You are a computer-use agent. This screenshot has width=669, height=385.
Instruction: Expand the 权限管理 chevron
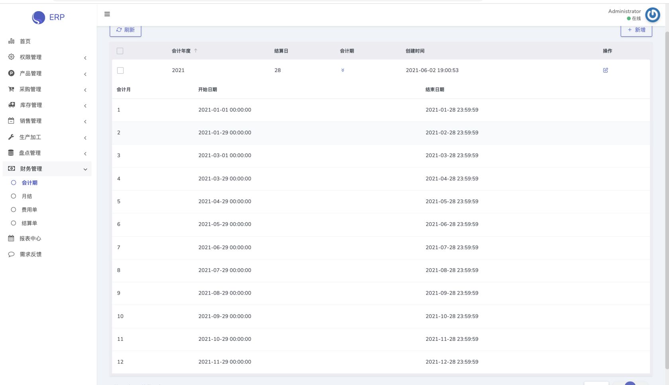tap(85, 58)
